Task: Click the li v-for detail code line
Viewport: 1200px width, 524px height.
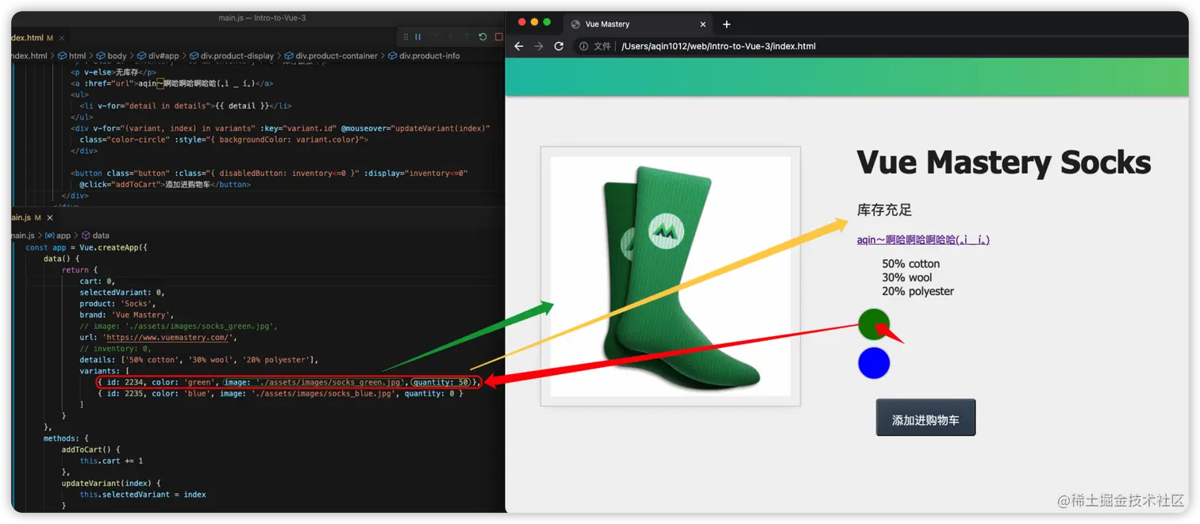Action: (185, 105)
